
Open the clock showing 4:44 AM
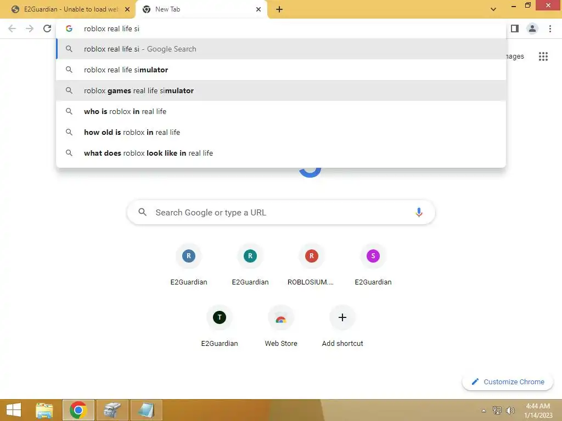pos(538,410)
